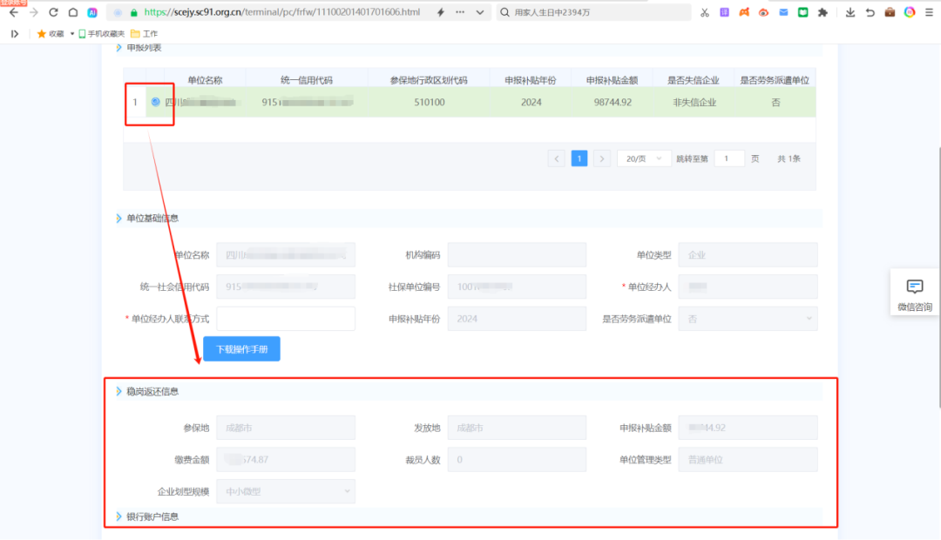Image resolution: width=941 pixels, height=540 pixels.
Task: Click the 单位经办人联系方式 input field
Action: [x=286, y=319]
